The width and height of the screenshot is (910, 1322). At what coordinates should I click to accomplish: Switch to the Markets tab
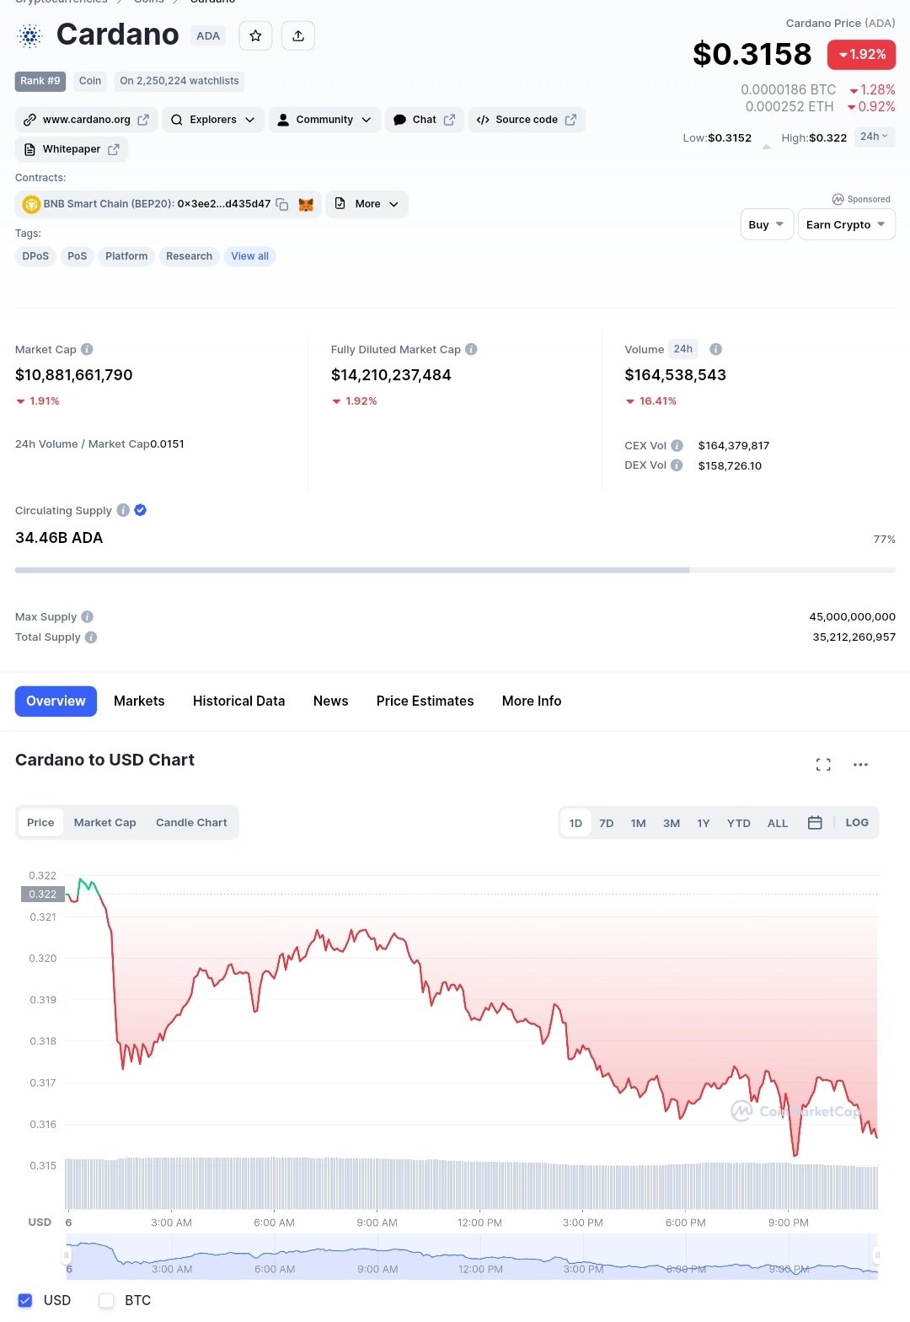point(139,701)
